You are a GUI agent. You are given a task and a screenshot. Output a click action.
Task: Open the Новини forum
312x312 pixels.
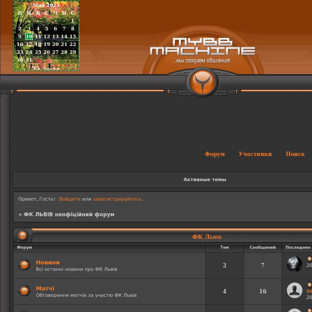[48, 263]
